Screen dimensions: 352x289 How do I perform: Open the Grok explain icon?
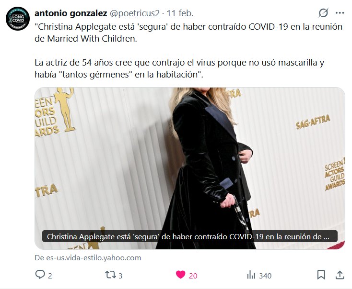click(323, 13)
